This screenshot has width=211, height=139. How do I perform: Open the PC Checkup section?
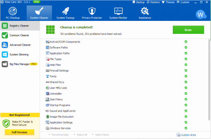click(x=13, y=13)
